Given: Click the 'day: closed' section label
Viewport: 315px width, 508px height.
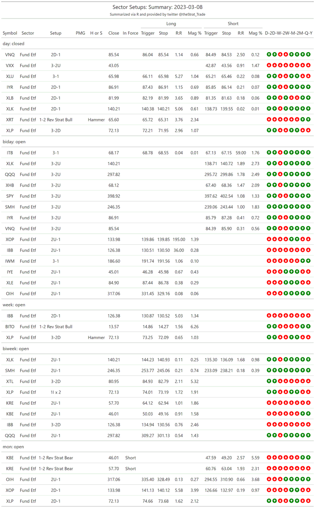Looking at the screenshot, I should tap(14, 44).
